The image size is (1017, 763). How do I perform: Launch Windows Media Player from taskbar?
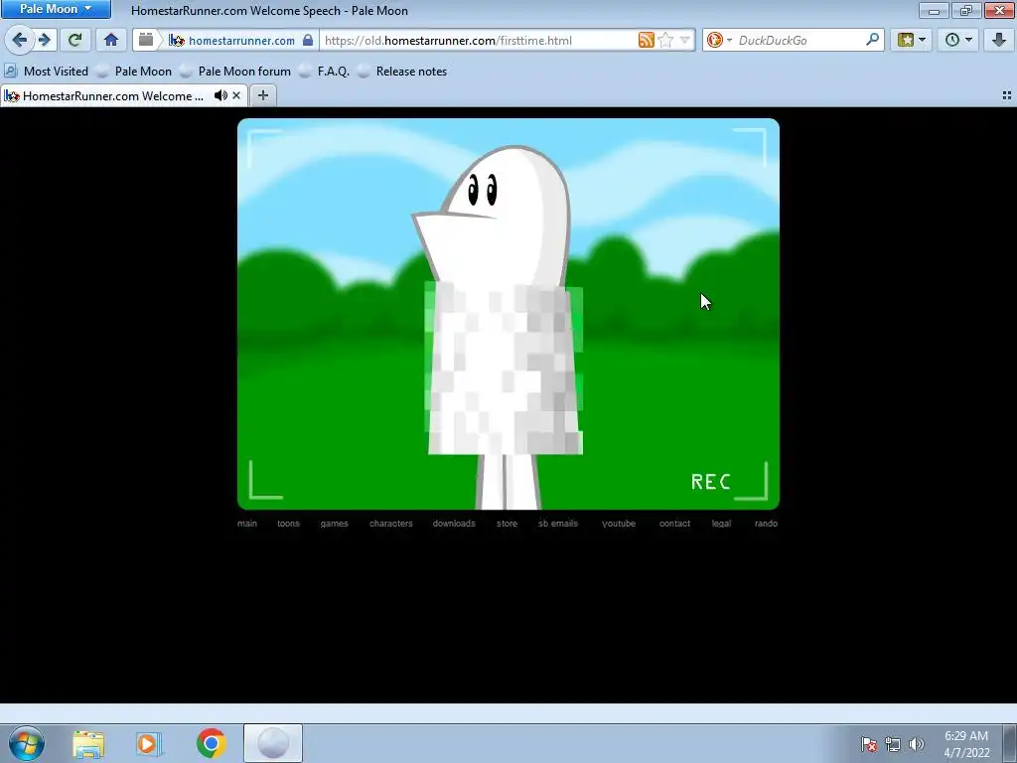(x=149, y=743)
